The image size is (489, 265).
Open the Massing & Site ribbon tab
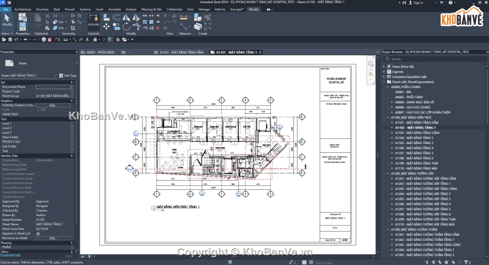[x=151, y=9]
